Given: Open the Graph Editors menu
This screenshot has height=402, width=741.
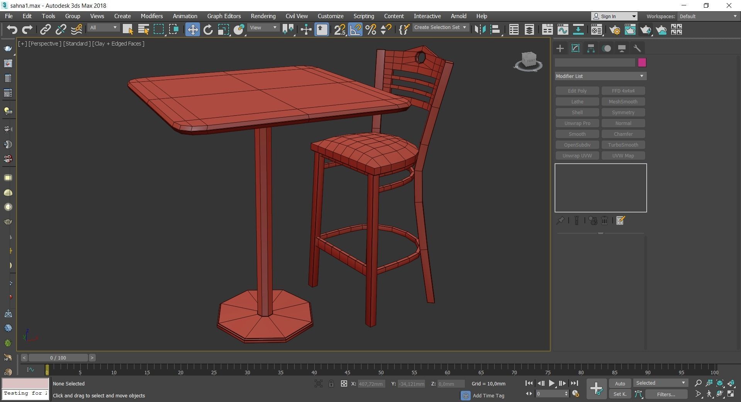Looking at the screenshot, I should click(x=224, y=16).
